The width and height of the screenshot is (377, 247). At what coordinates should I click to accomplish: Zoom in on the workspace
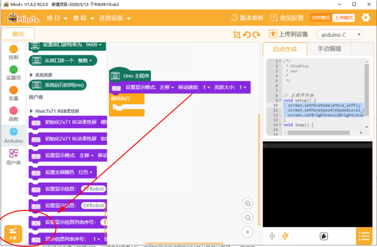[247, 203]
